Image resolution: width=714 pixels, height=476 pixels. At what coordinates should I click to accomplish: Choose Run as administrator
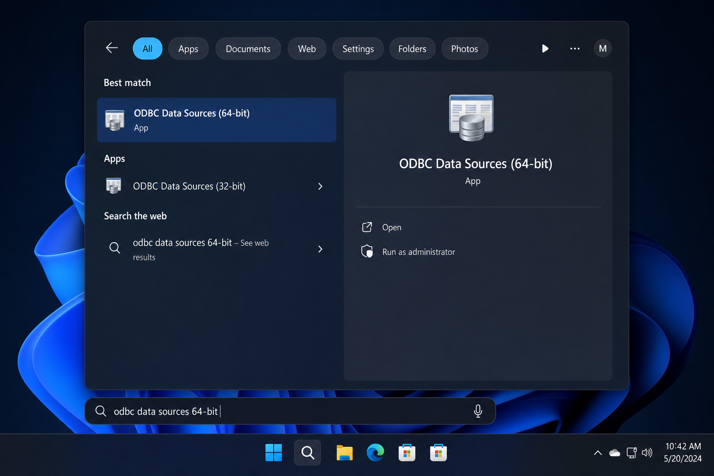coord(418,252)
